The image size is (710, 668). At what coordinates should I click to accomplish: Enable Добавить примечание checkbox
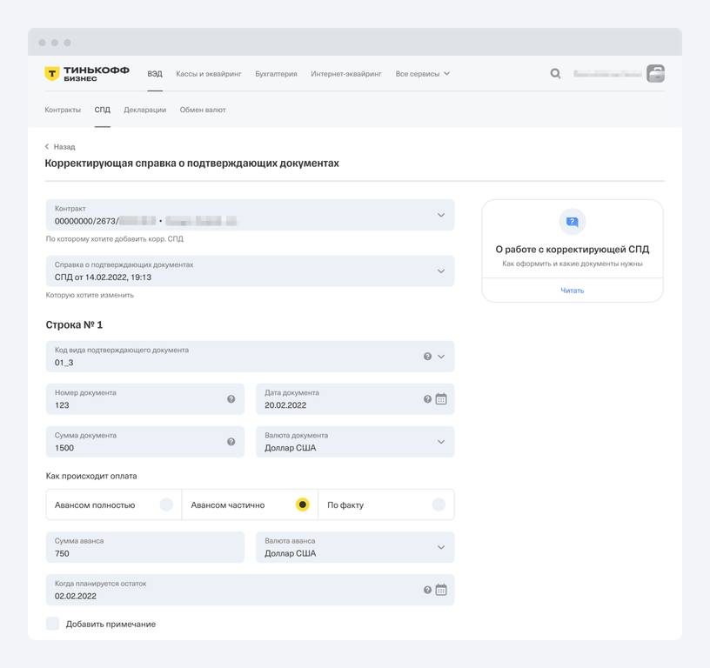coord(53,624)
